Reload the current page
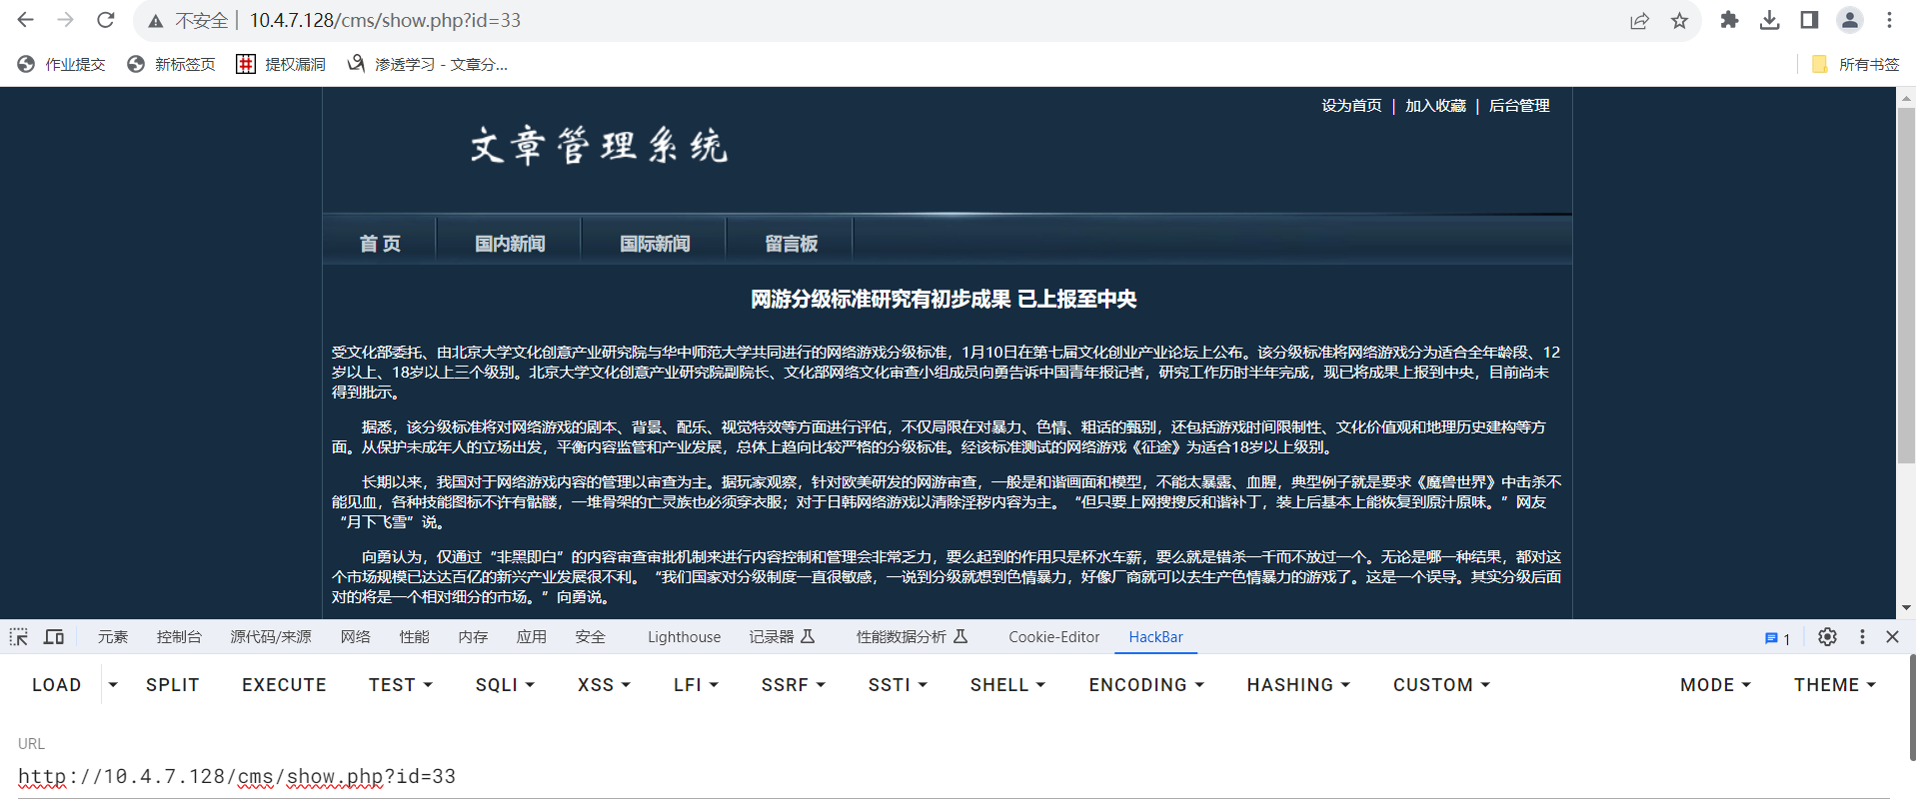Image resolution: width=1916 pixels, height=805 pixels. (x=106, y=20)
